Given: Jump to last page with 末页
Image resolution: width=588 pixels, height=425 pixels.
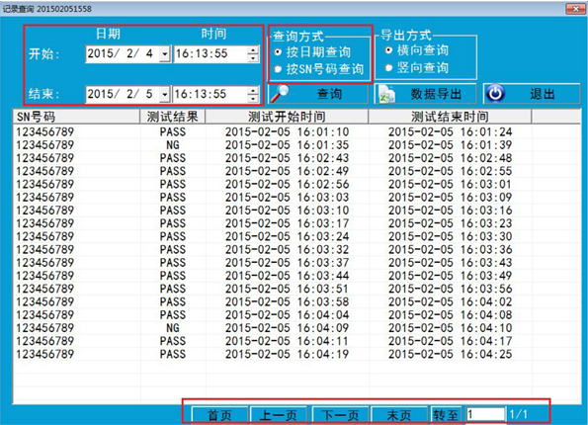Looking at the screenshot, I should point(399,415).
